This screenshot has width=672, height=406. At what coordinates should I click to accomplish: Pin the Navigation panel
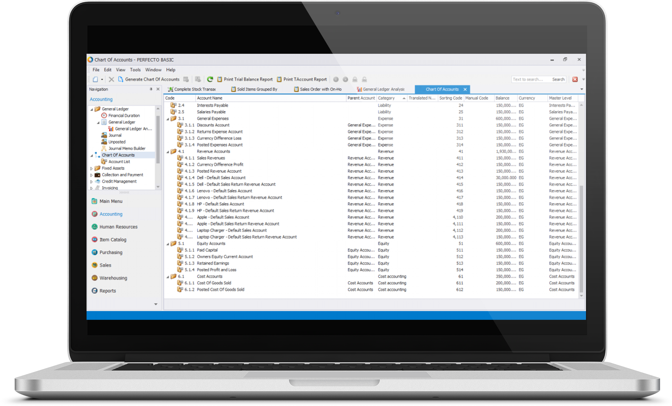point(151,89)
